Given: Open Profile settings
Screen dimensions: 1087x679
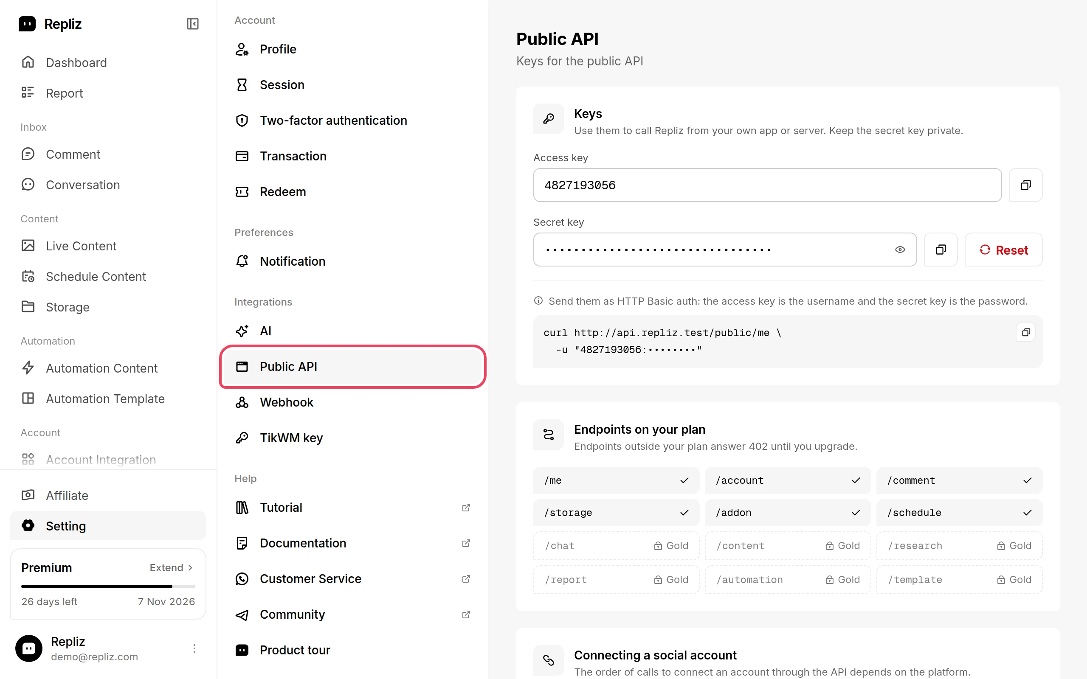Looking at the screenshot, I should click(x=352, y=49).
